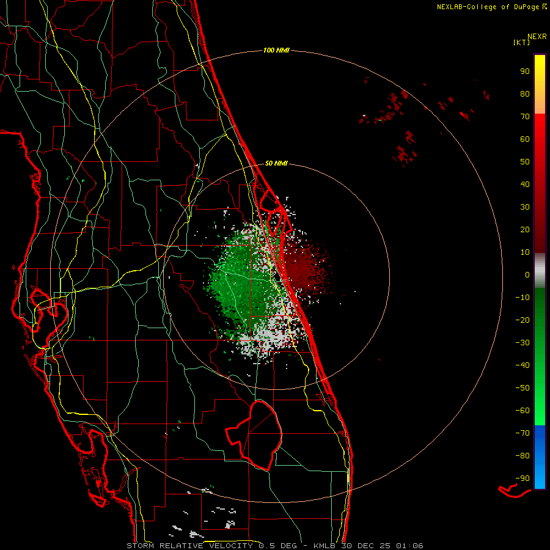Click the 70 value on the velocity scale

pos(525,117)
